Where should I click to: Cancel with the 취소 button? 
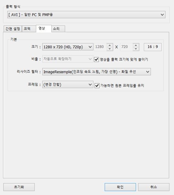click(x=154, y=187)
